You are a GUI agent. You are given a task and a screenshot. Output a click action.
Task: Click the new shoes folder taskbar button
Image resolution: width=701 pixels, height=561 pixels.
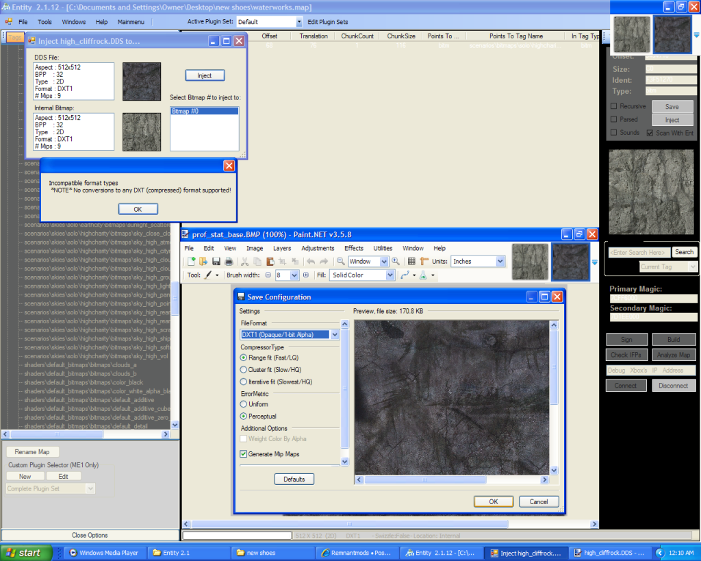coord(272,553)
